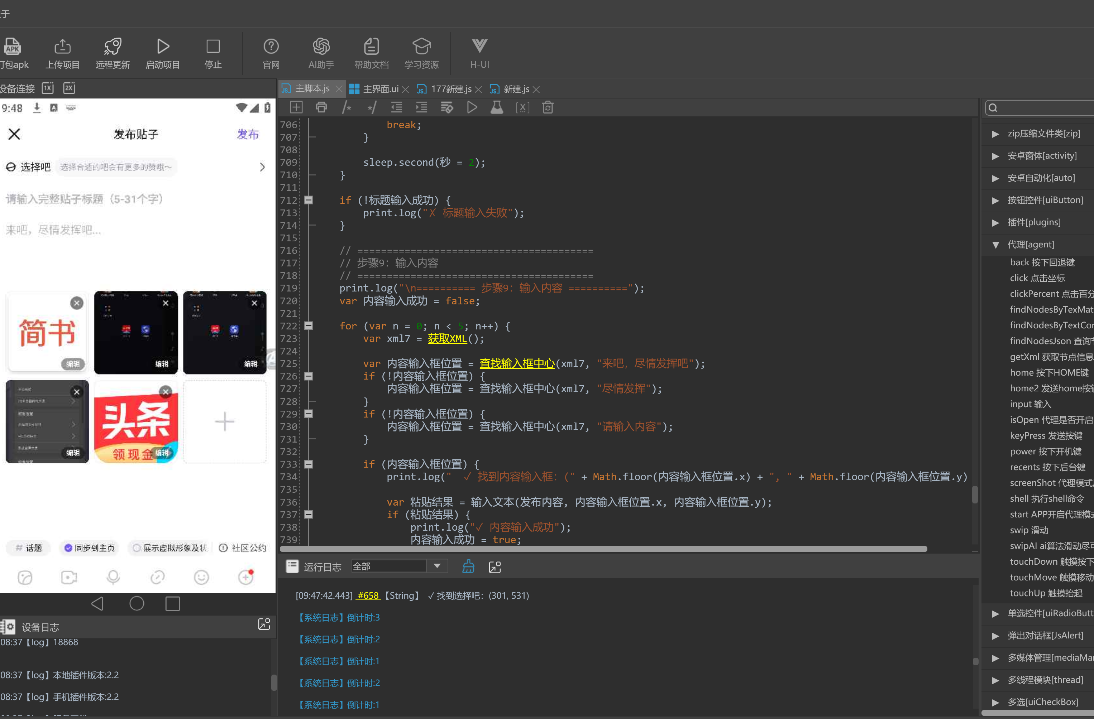Click log link #658 in run log

(368, 595)
